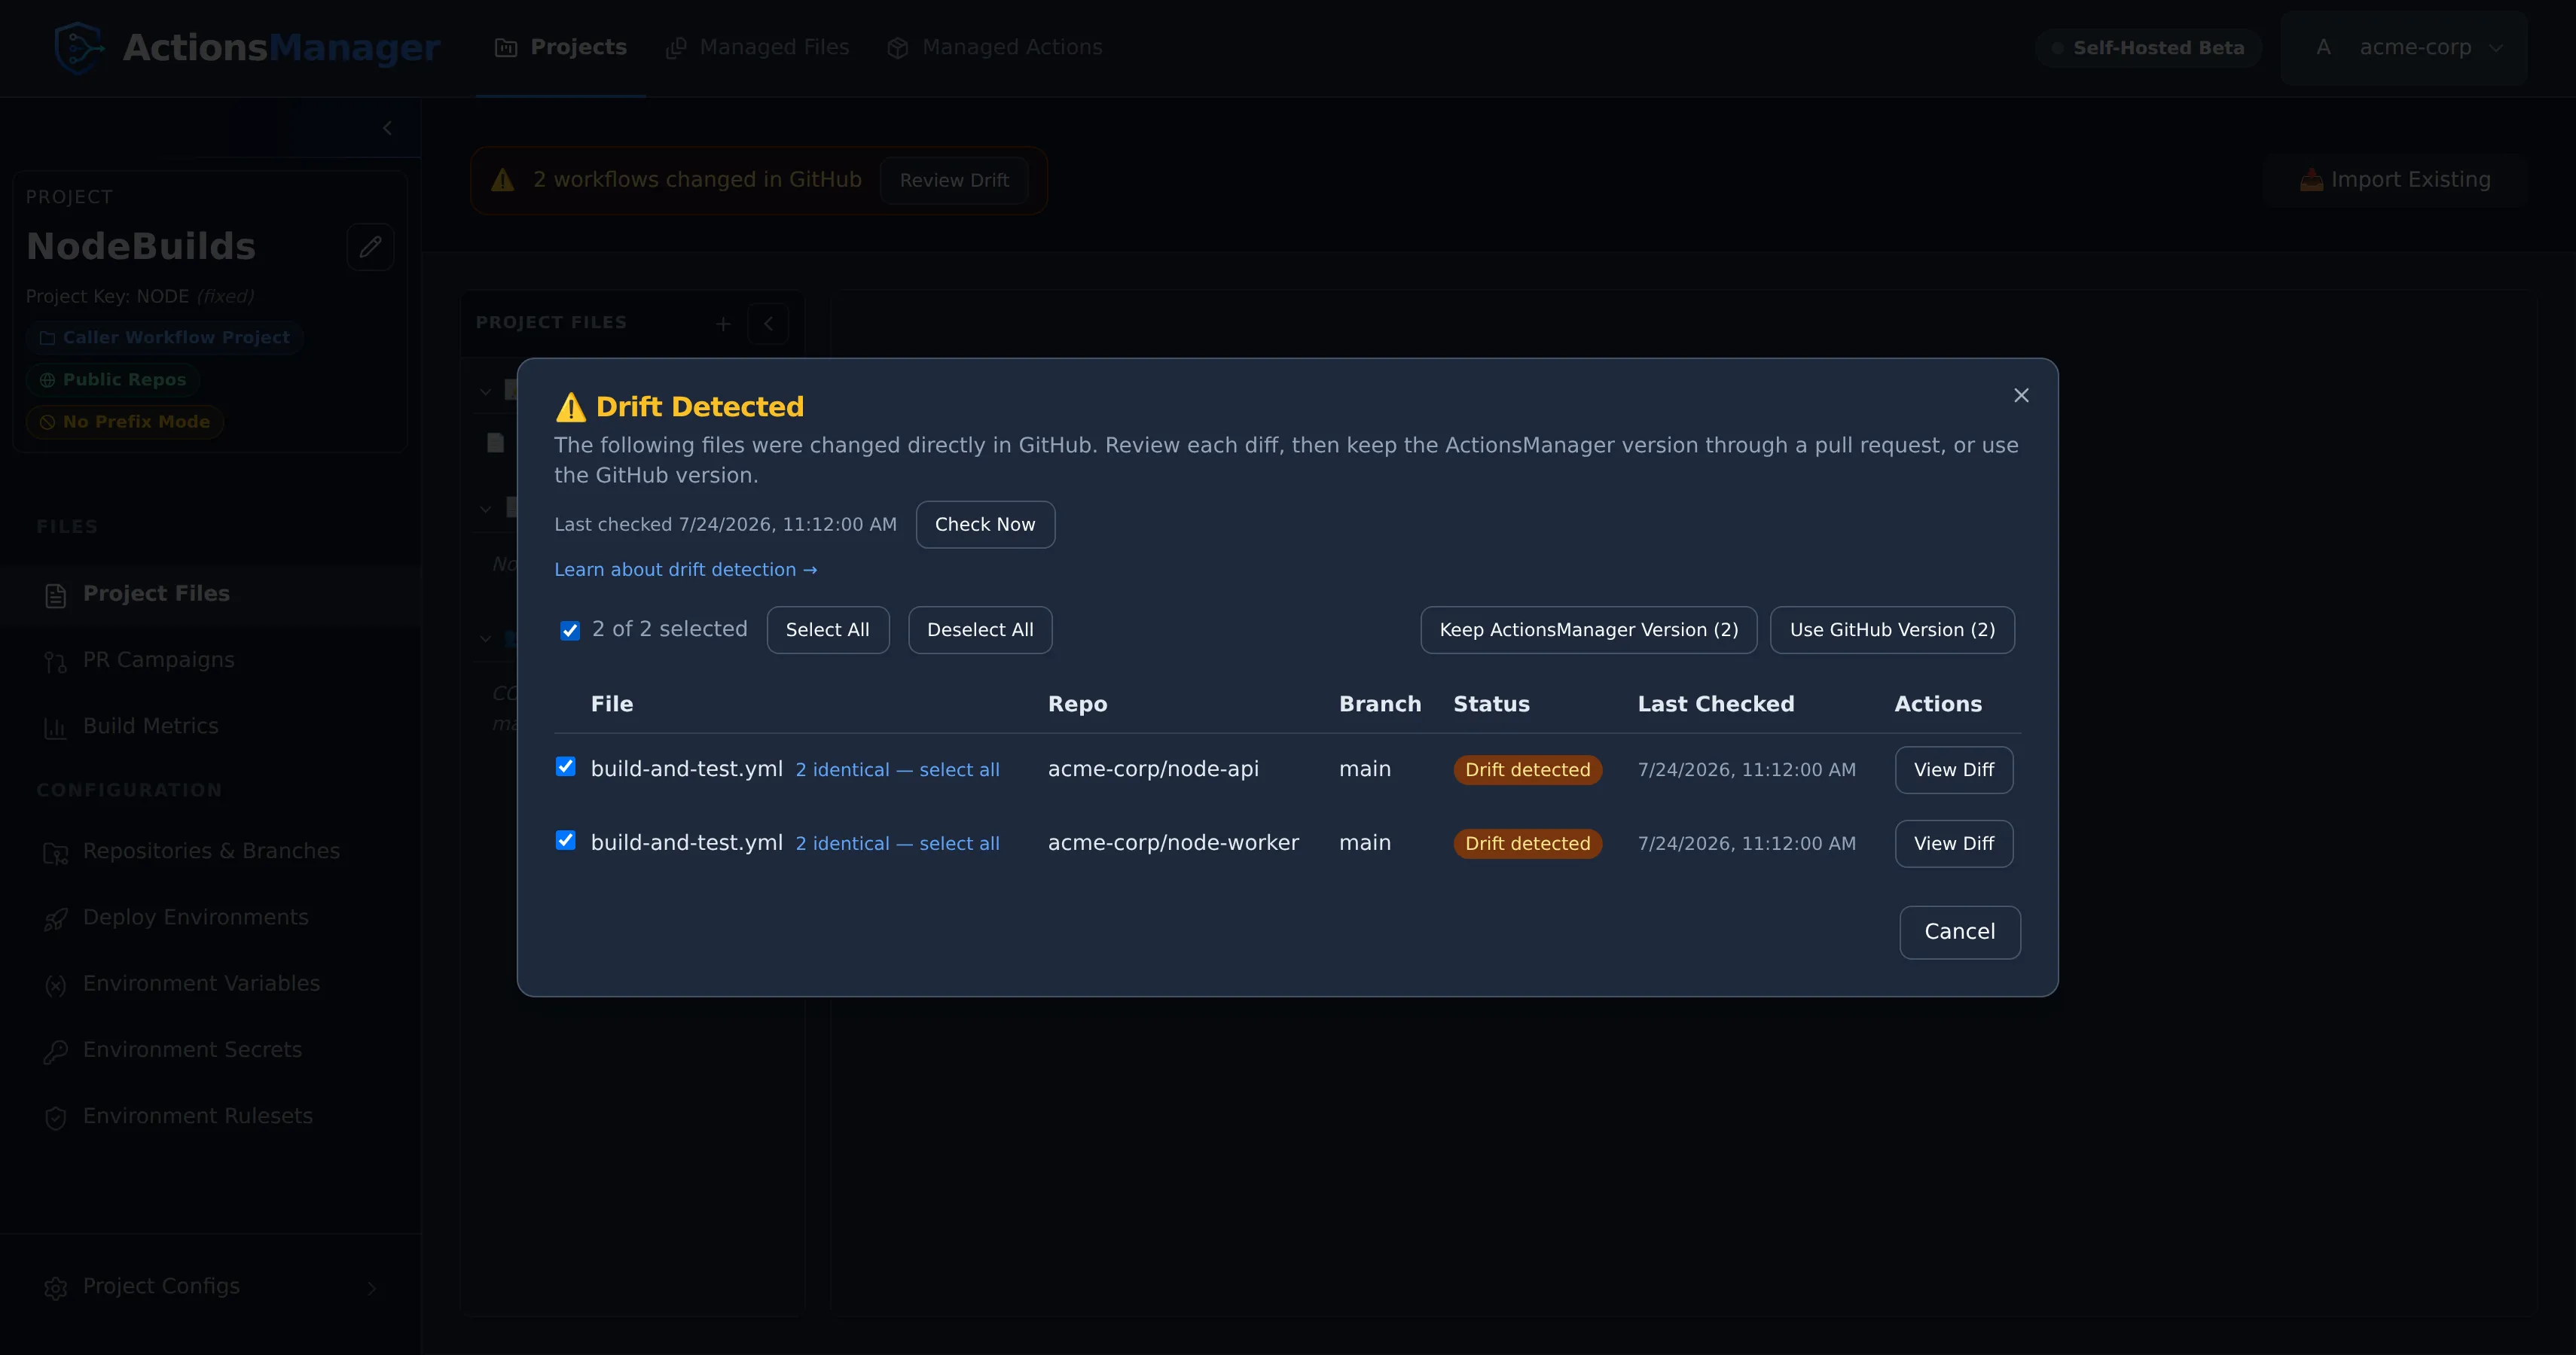Click Keep ActionsManager Version (2)

click(x=1589, y=629)
